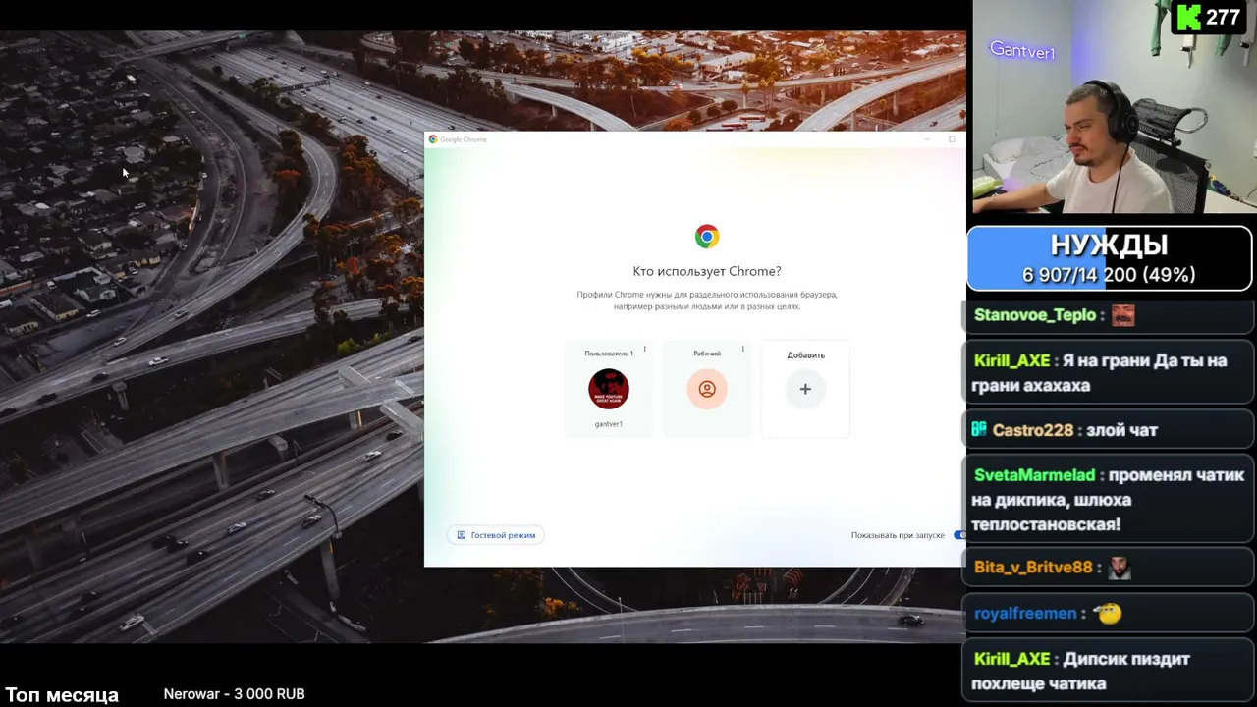
Task: Click the chat message злой чат
Action: point(1122,430)
